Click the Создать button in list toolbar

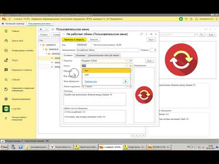tap(44, 35)
